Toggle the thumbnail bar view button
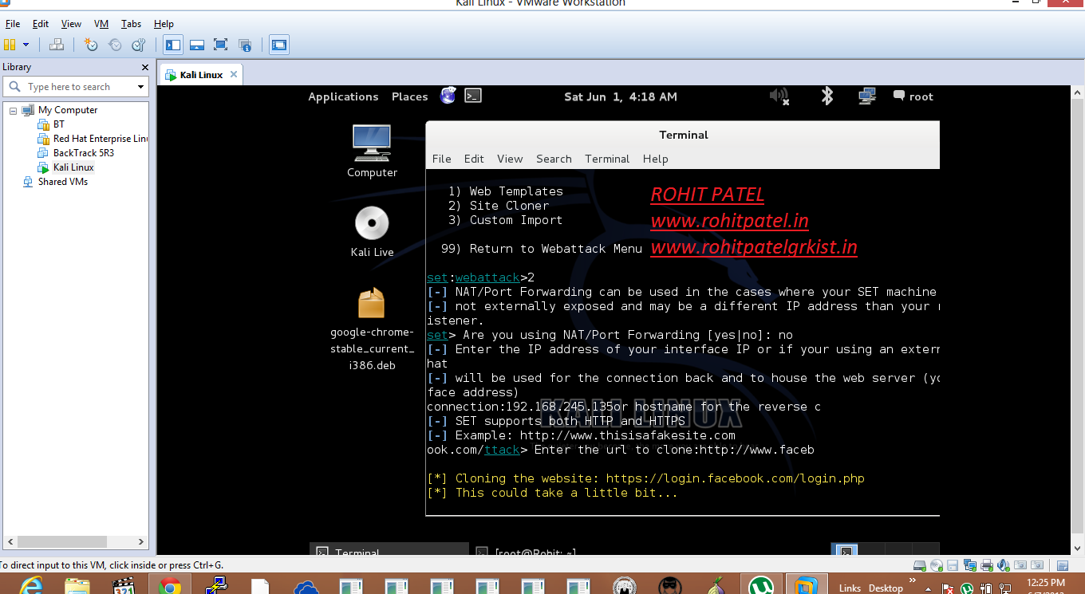 [197, 45]
